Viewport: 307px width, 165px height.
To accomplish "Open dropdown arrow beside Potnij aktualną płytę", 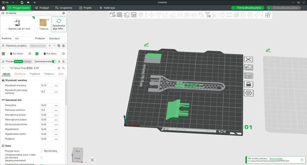I will [x=233, y=8].
